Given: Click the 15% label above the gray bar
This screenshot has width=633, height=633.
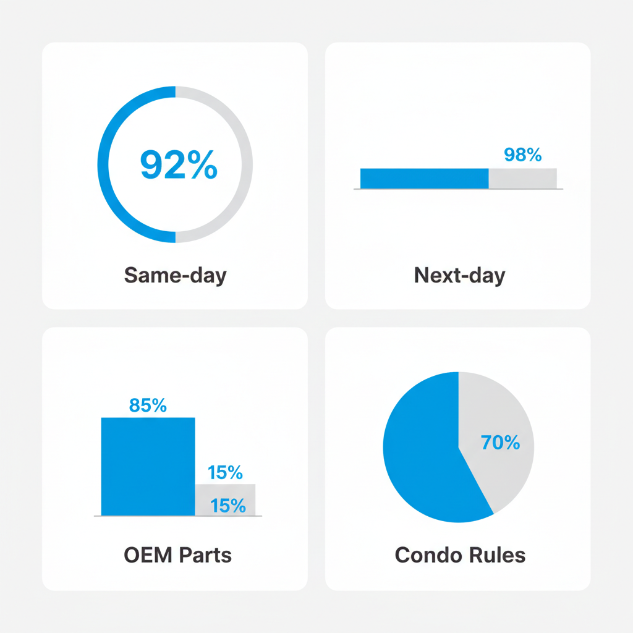Looking at the screenshot, I should tap(225, 473).
